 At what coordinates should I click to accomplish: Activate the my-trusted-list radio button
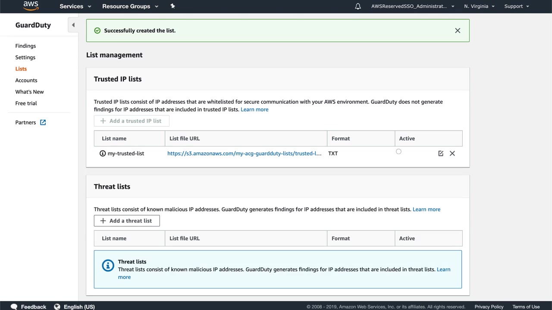[398, 152]
